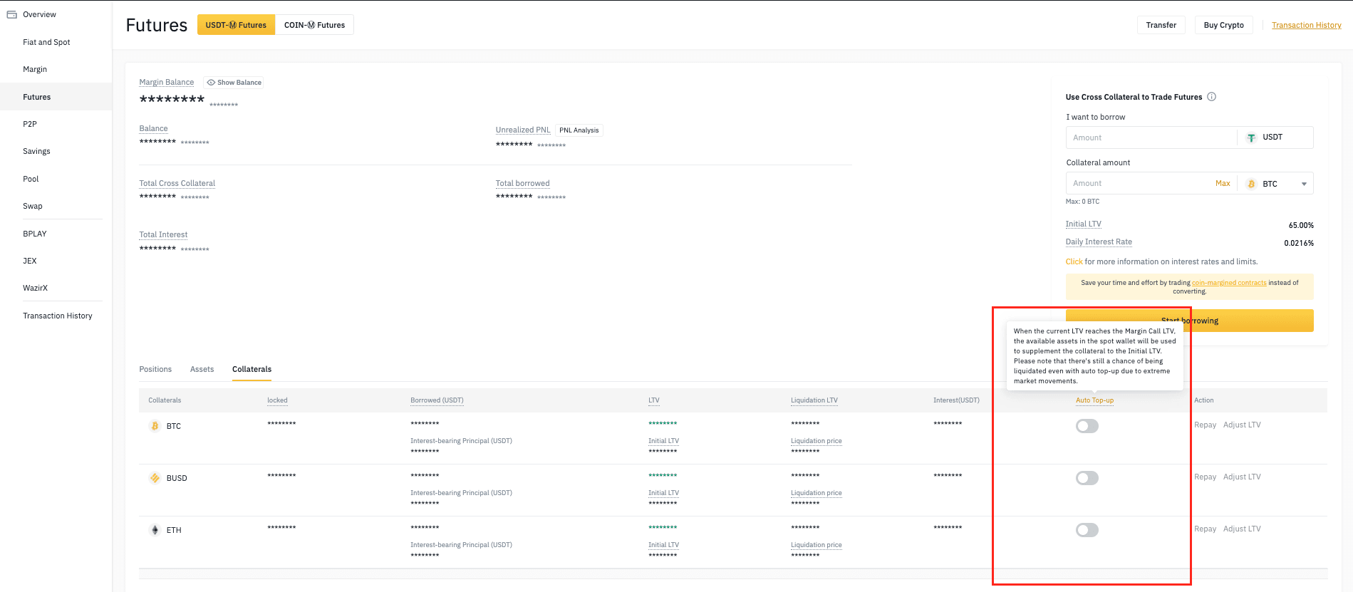Click the Transfer button
This screenshot has height=592, width=1353.
pos(1161,25)
